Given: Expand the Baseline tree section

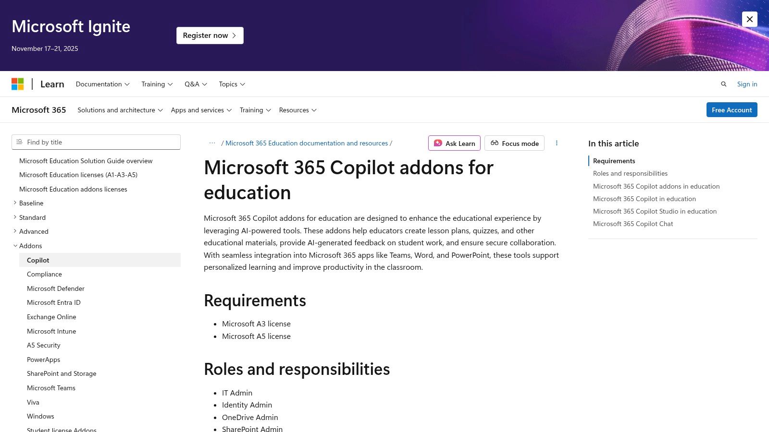Looking at the screenshot, I should click(x=15, y=203).
